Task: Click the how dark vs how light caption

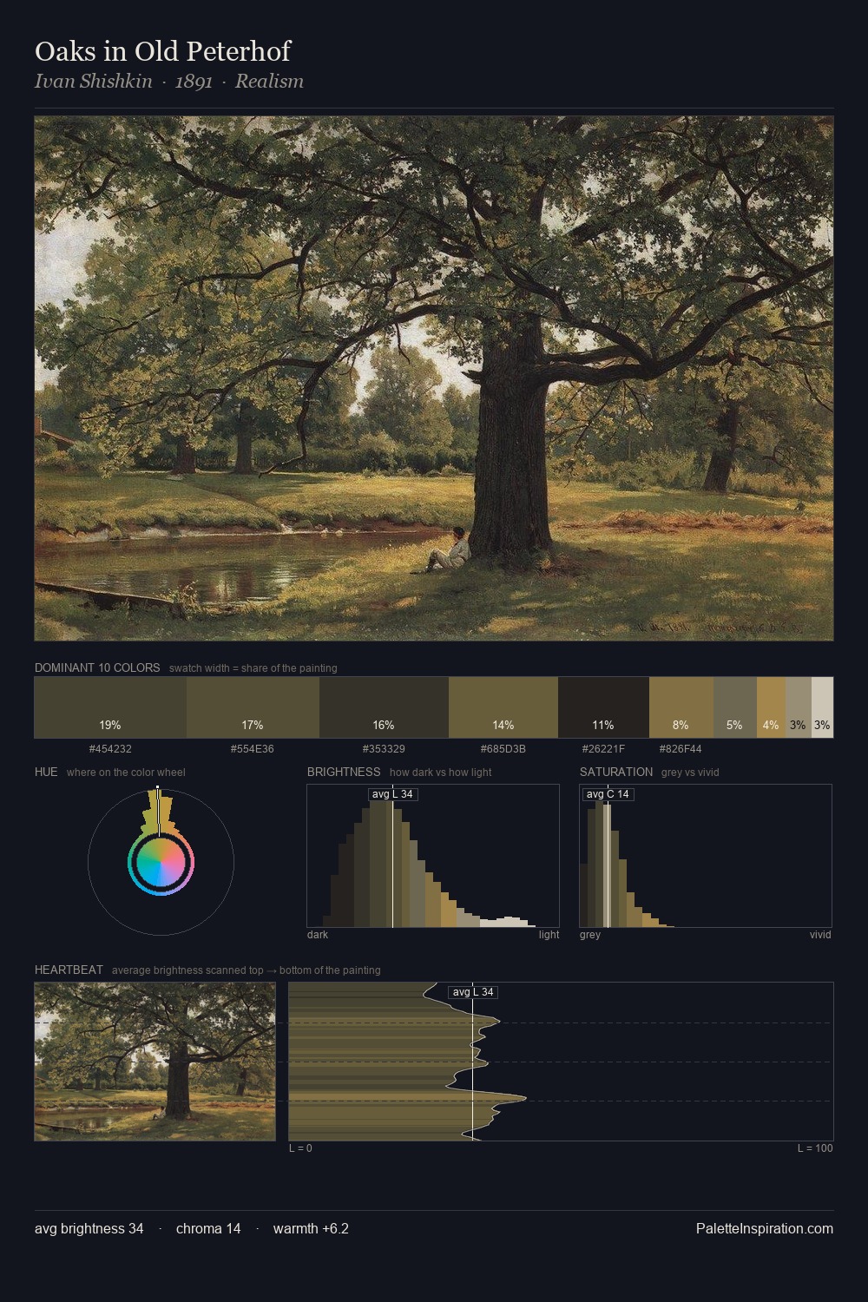Action: pos(441,773)
